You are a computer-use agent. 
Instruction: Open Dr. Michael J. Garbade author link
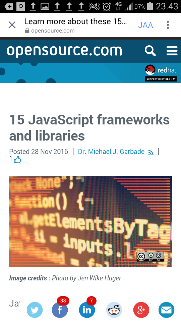(111, 152)
